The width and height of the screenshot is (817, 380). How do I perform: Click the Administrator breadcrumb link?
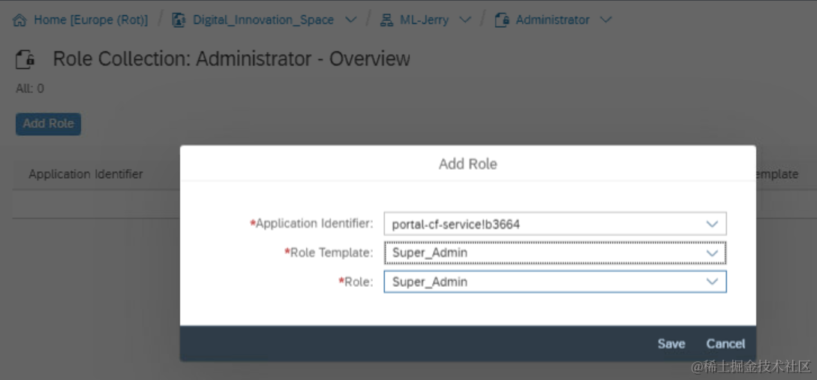(552, 20)
